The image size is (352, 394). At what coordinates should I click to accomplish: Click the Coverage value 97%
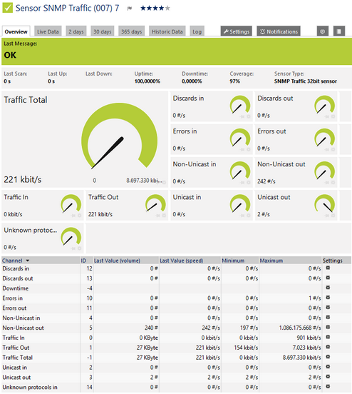[235, 81]
